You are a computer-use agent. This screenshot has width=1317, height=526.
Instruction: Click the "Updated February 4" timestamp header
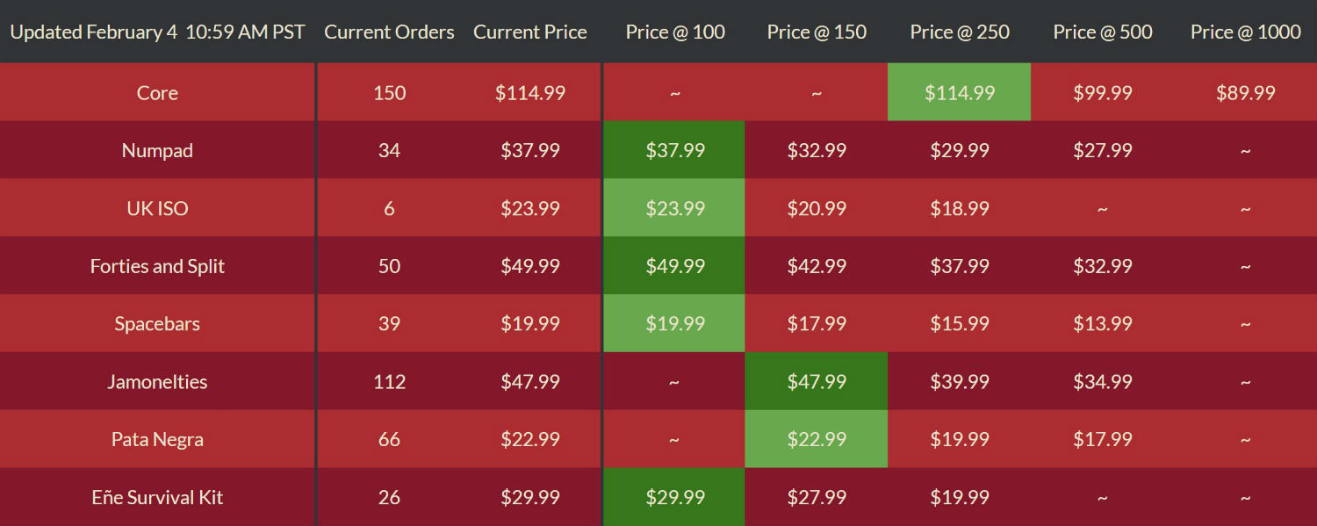pyautogui.click(x=157, y=32)
